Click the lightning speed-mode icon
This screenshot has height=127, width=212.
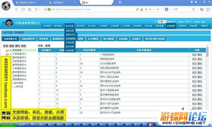pos(150,10)
